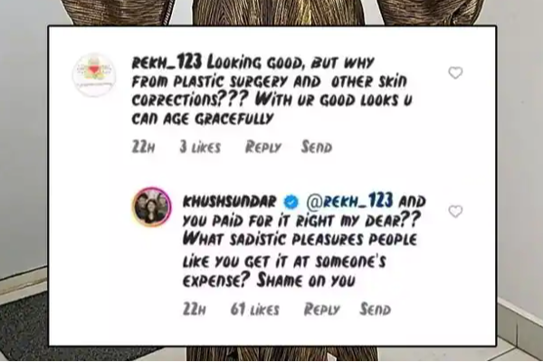Screen dimensions: 543x362
Task: Reply to rekh_123's comment
Action: [x=262, y=147]
